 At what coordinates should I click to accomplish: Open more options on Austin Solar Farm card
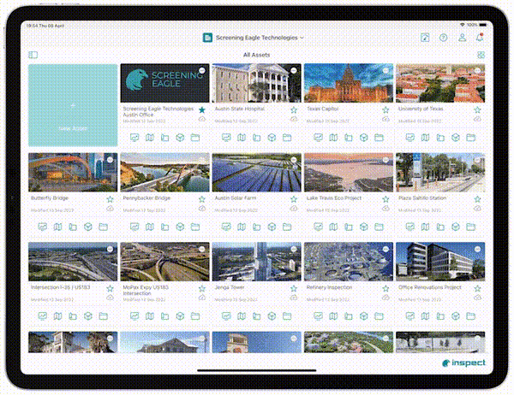coord(294,160)
